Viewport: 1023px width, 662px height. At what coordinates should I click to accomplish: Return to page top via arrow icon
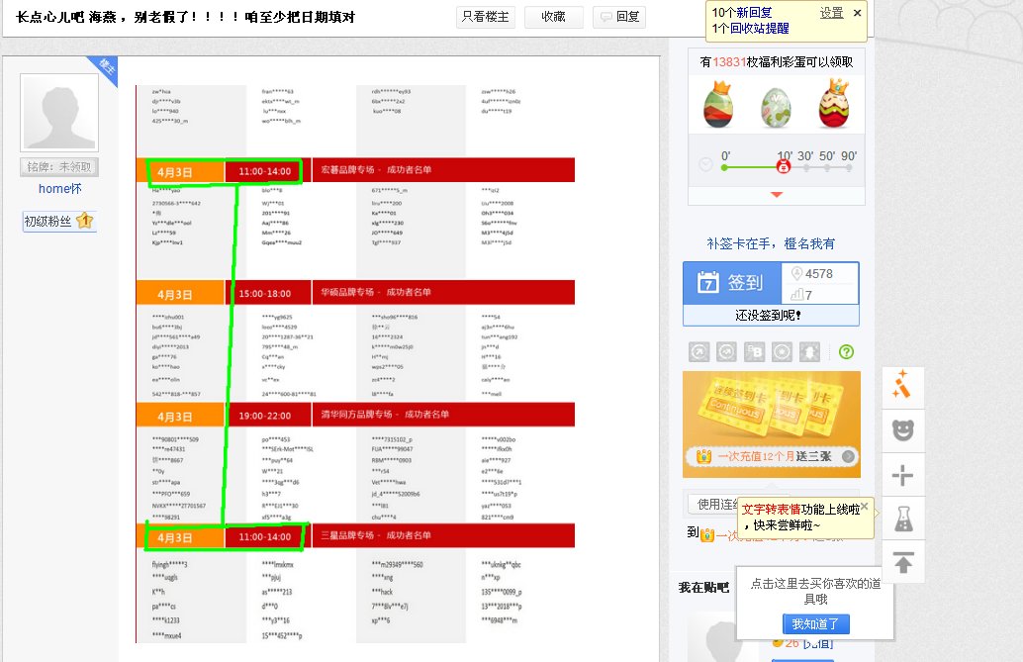coord(903,563)
